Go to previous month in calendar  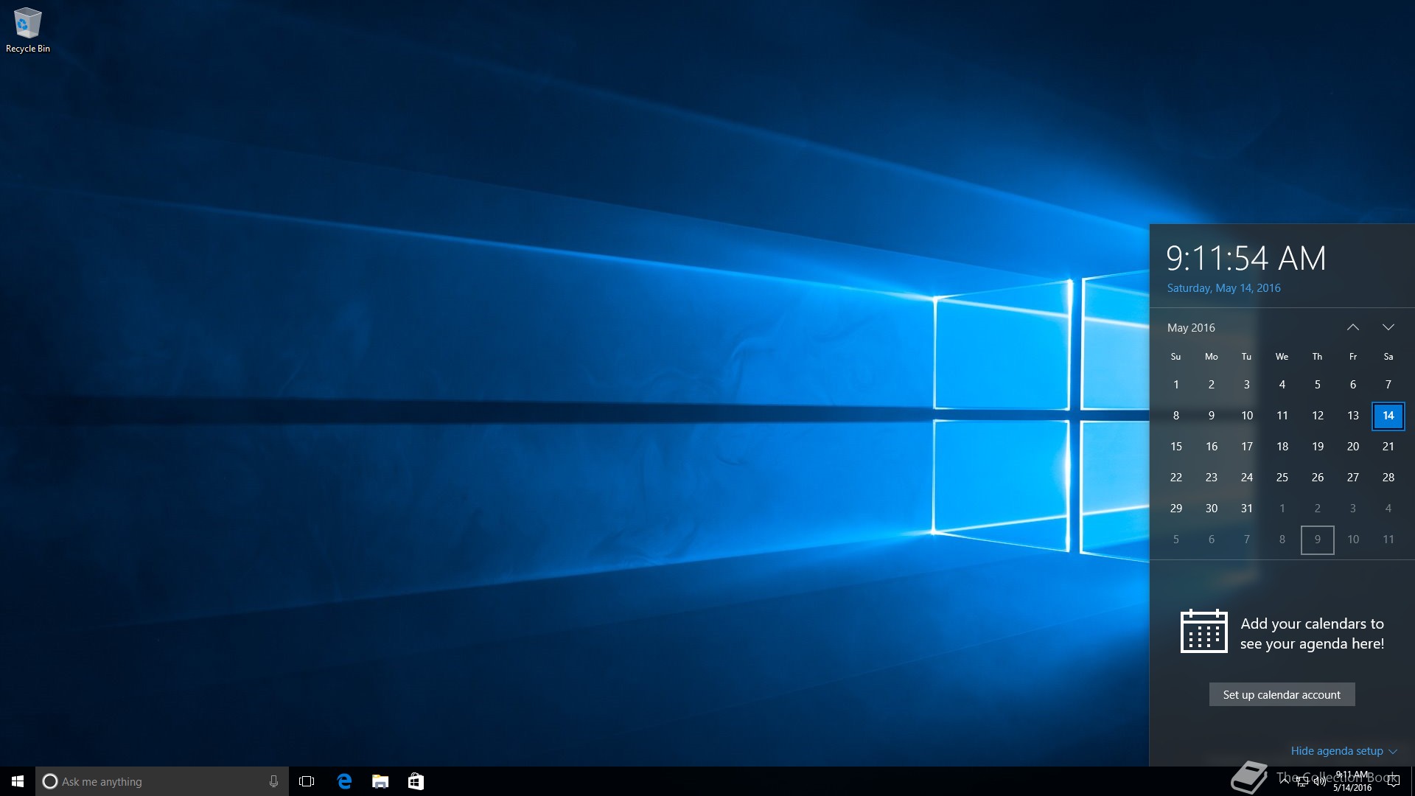click(x=1353, y=327)
